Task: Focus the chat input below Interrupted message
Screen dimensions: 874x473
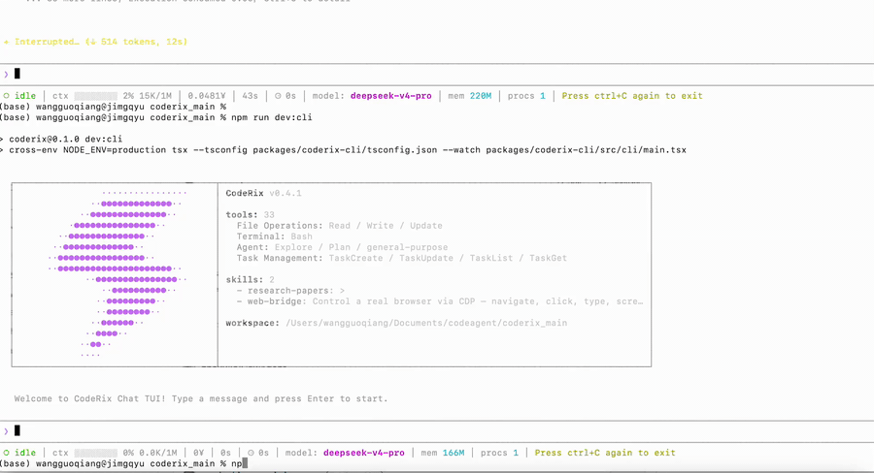Action: (x=437, y=74)
